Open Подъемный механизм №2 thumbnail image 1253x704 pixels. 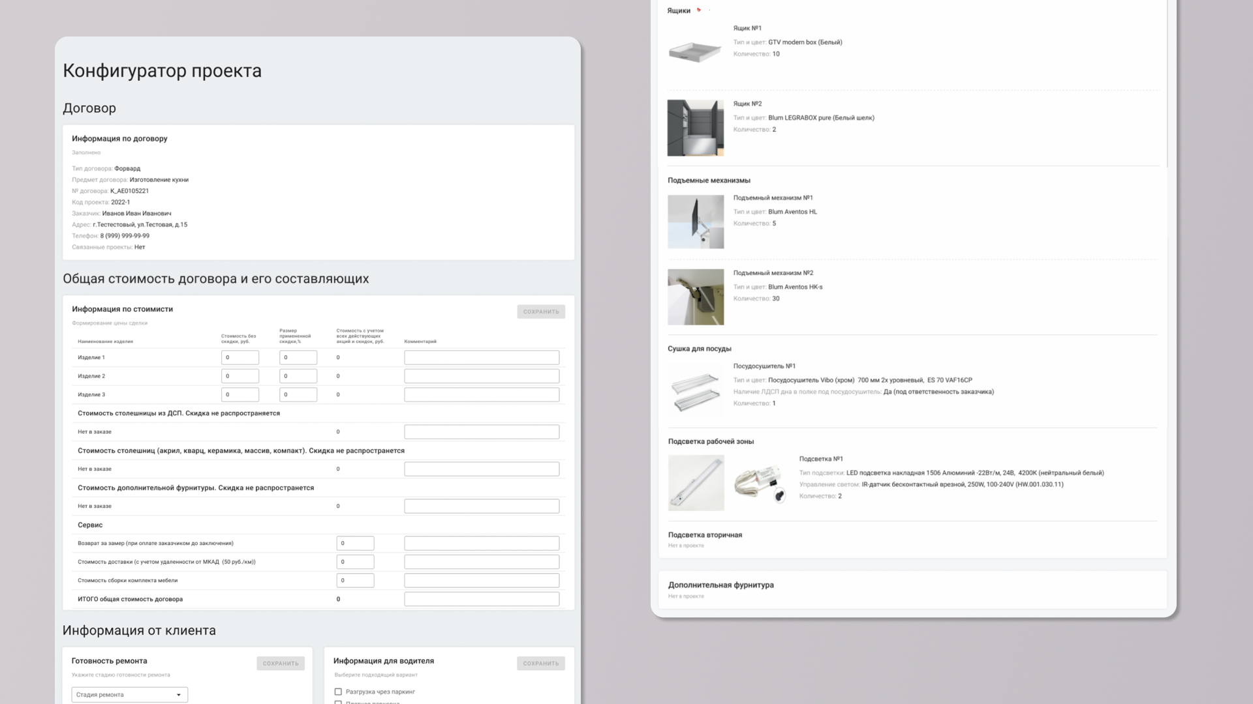click(696, 297)
